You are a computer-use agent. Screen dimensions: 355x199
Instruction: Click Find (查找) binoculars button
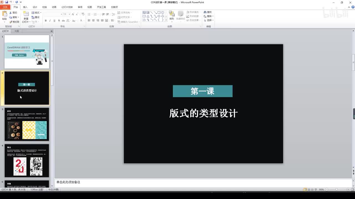click(207, 12)
